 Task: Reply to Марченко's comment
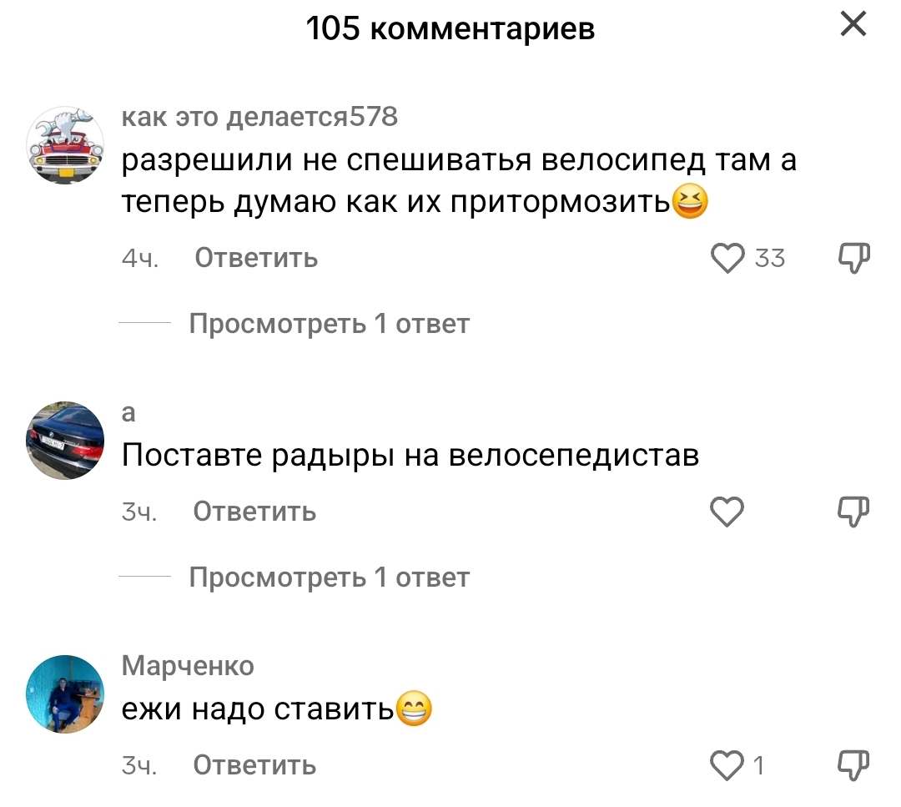(x=254, y=764)
